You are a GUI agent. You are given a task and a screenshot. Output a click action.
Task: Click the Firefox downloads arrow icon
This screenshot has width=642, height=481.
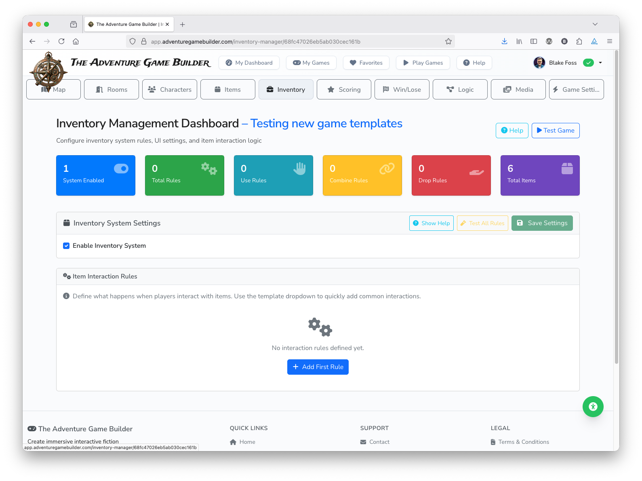point(504,41)
